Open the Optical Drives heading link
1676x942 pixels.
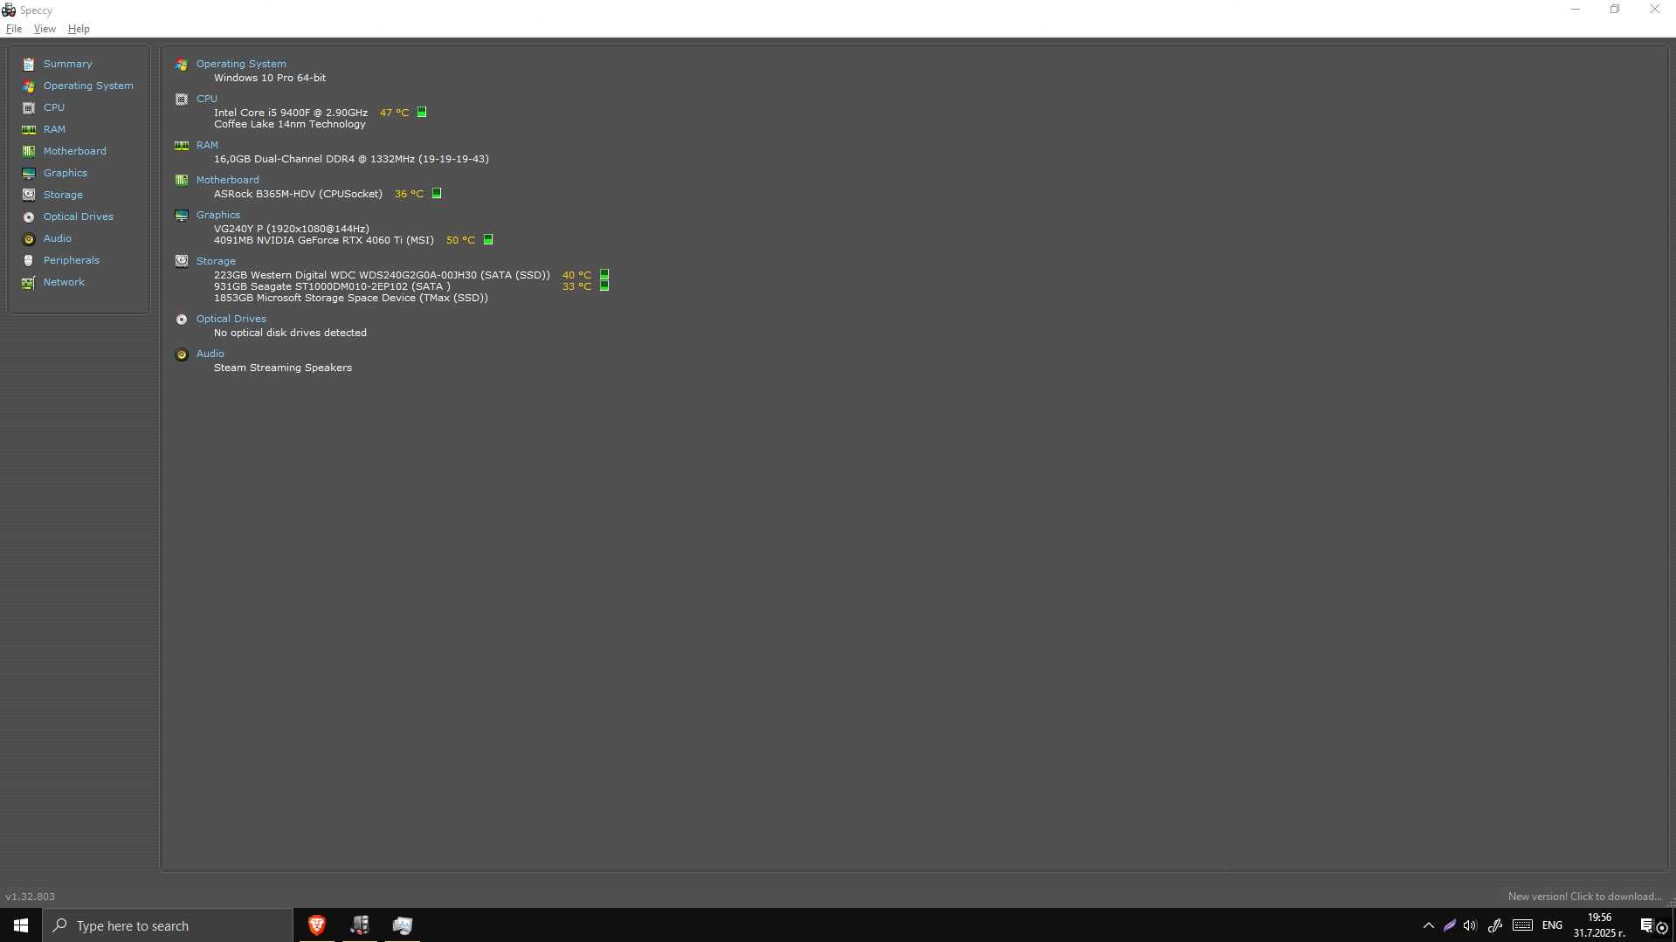click(231, 319)
